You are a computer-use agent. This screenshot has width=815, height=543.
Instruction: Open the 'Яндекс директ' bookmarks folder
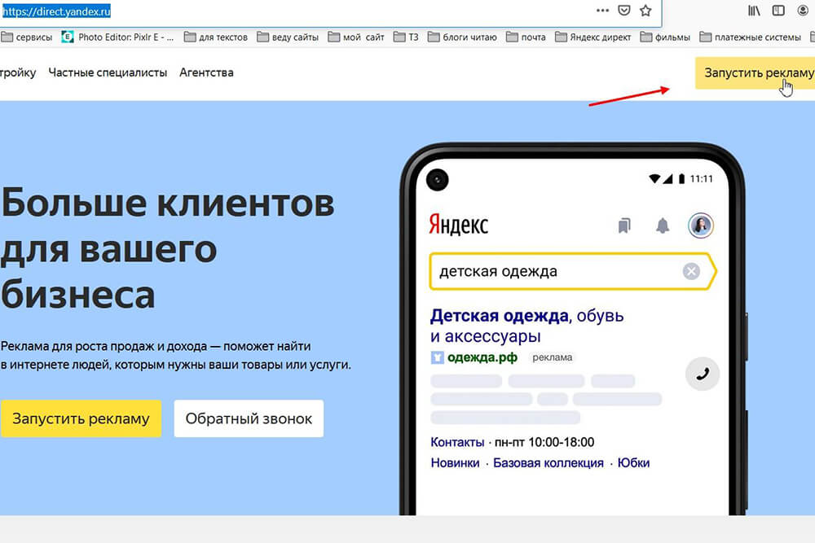click(x=593, y=37)
